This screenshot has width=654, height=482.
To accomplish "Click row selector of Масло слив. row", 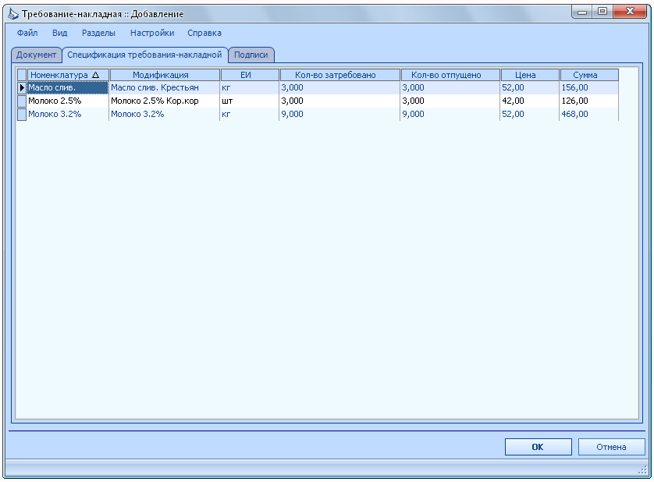I will pos(22,87).
